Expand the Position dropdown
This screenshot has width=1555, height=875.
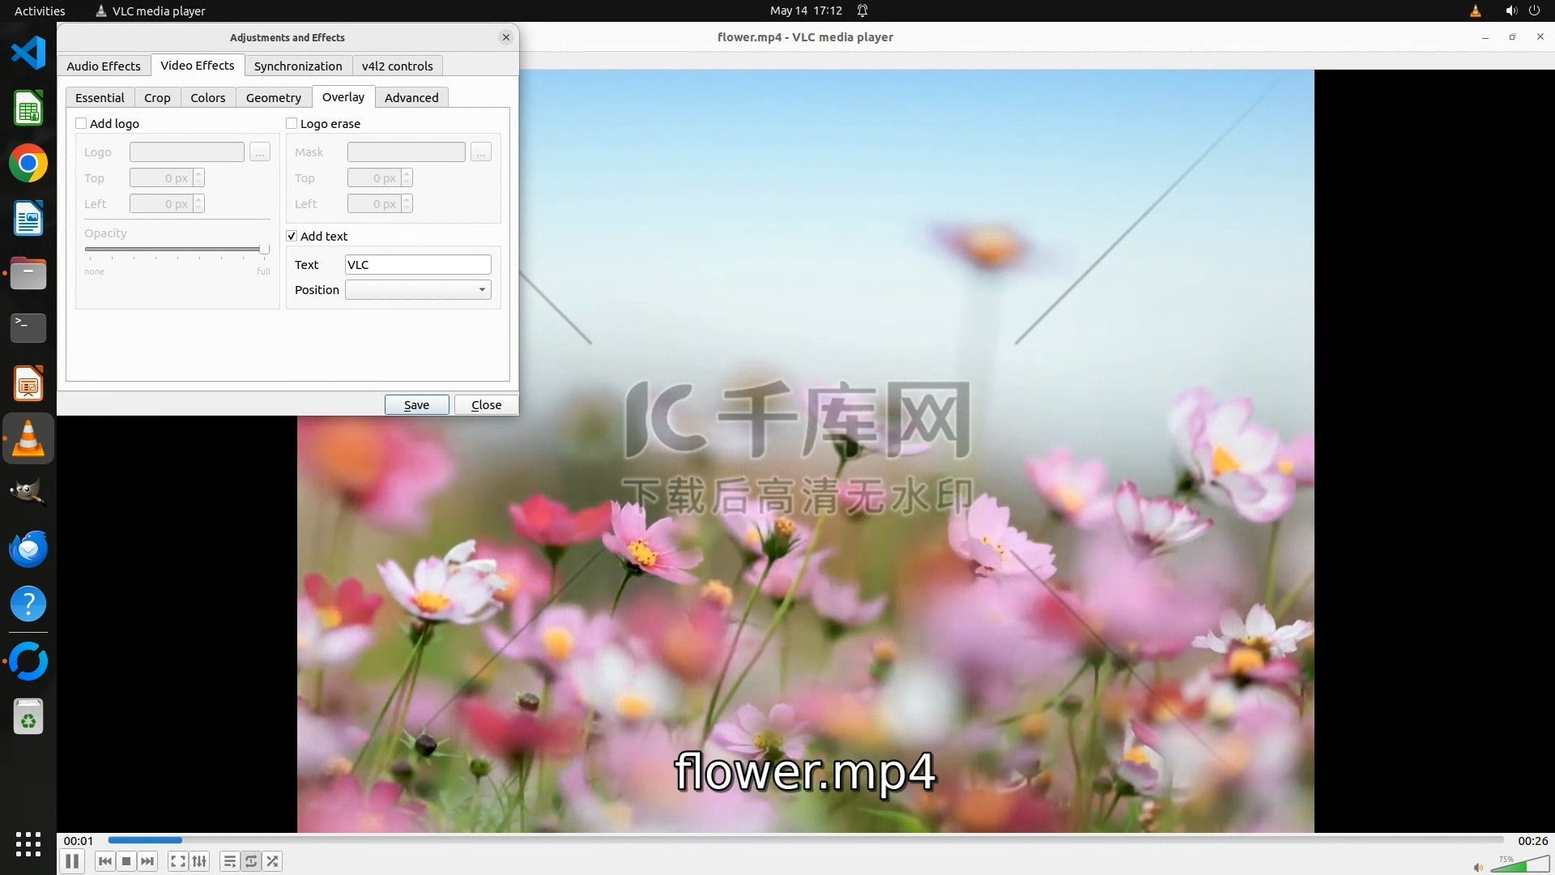pos(418,289)
